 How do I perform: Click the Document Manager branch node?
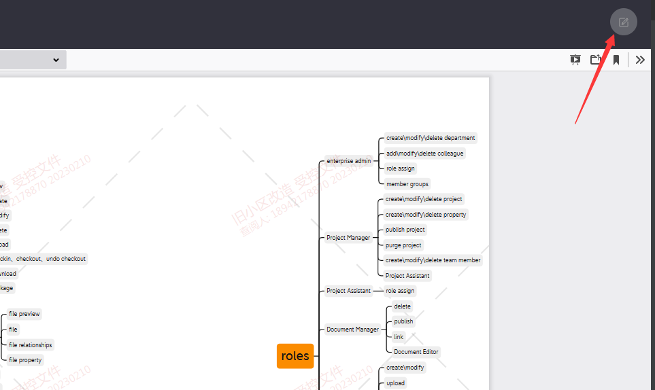pos(352,330)
